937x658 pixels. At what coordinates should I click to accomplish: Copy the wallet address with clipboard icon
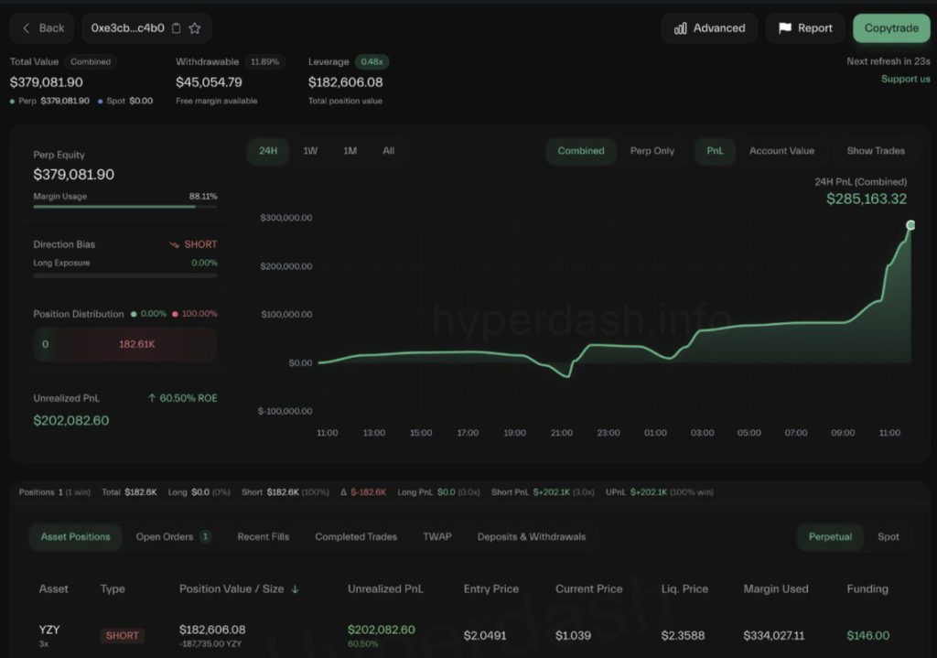point(177,28)
